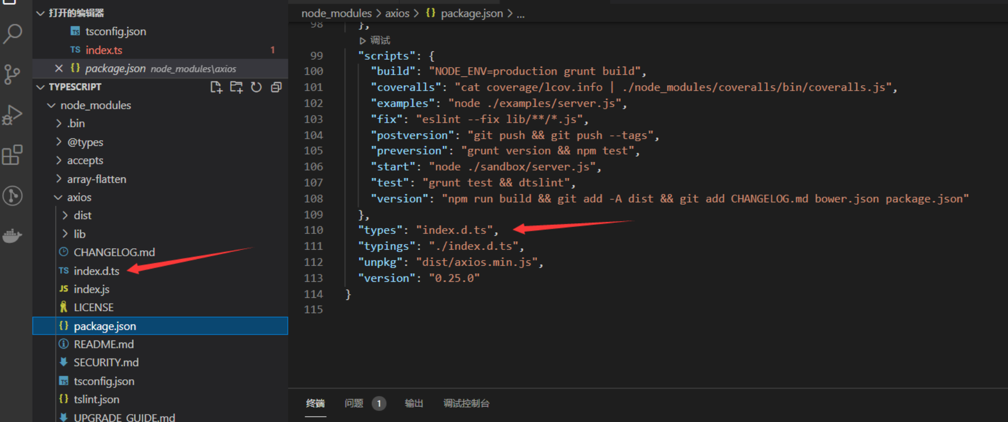Collapse the axios folder

[x=59, y=197]
